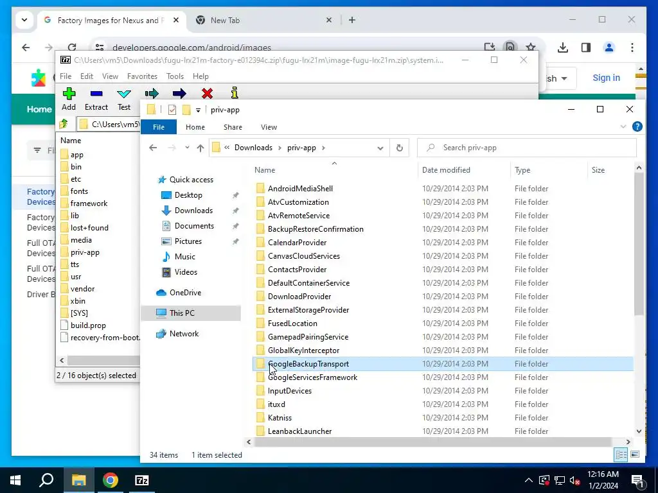This screenshot has width=658, height=493.
Task: Select the LeanbackLauncher folder
Action: [x=299, y=431]
